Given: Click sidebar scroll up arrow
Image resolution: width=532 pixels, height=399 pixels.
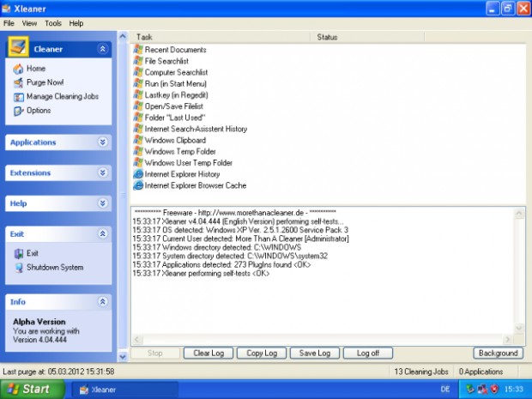Looking at the screenshot, I should 123,36.
